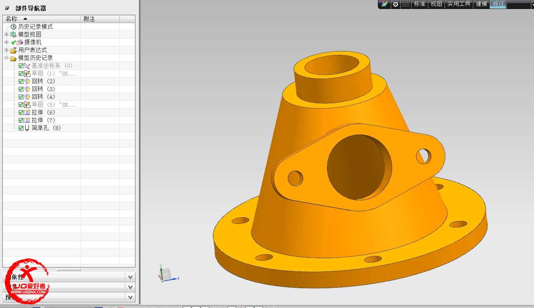Click the NX globe logo in the top toolbar
This screenshot has width=534, height=308.
pyautogui.click(x=385, y=4)
